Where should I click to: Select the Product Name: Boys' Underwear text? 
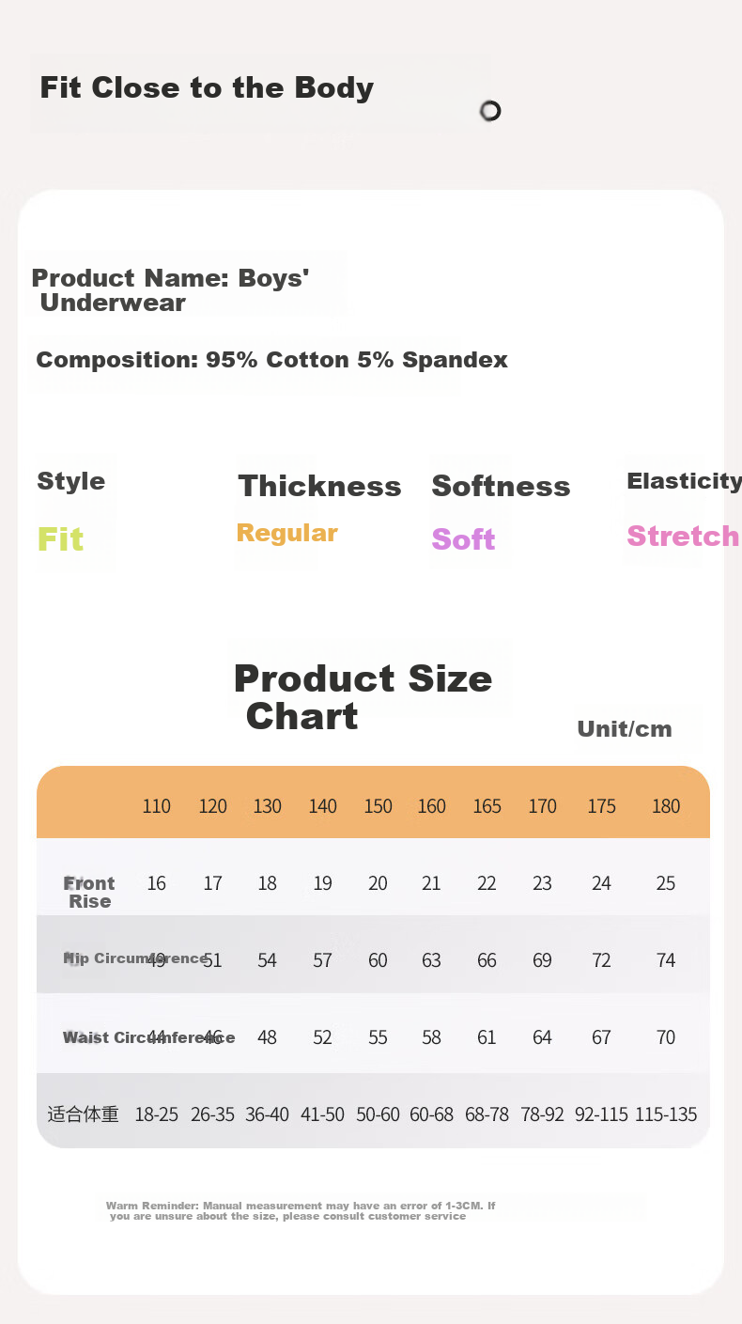(170, 289)
